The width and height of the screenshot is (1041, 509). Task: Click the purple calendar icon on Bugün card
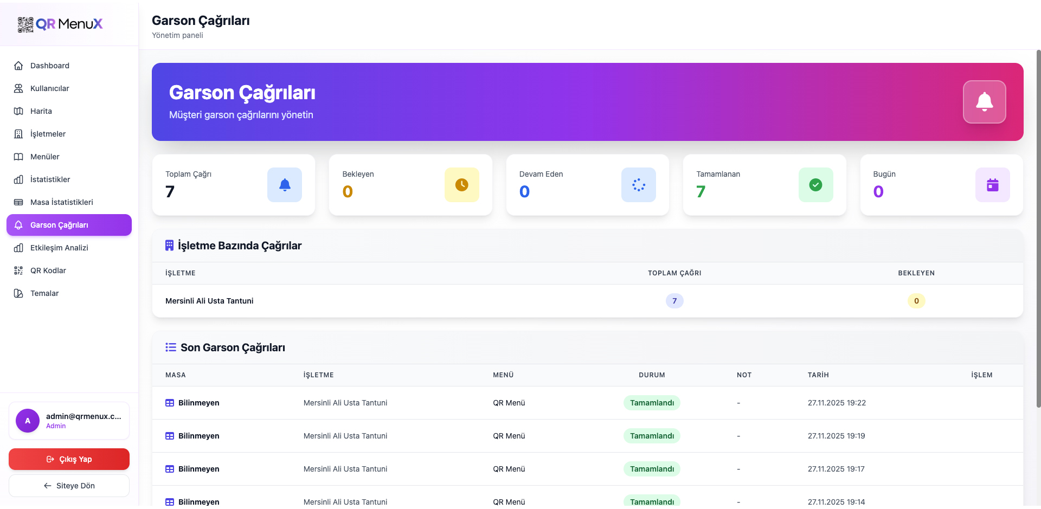point(992,185)
